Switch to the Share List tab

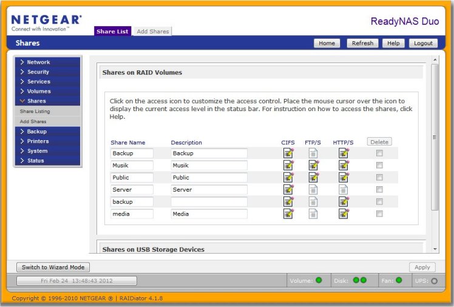(x=113, y=32)
